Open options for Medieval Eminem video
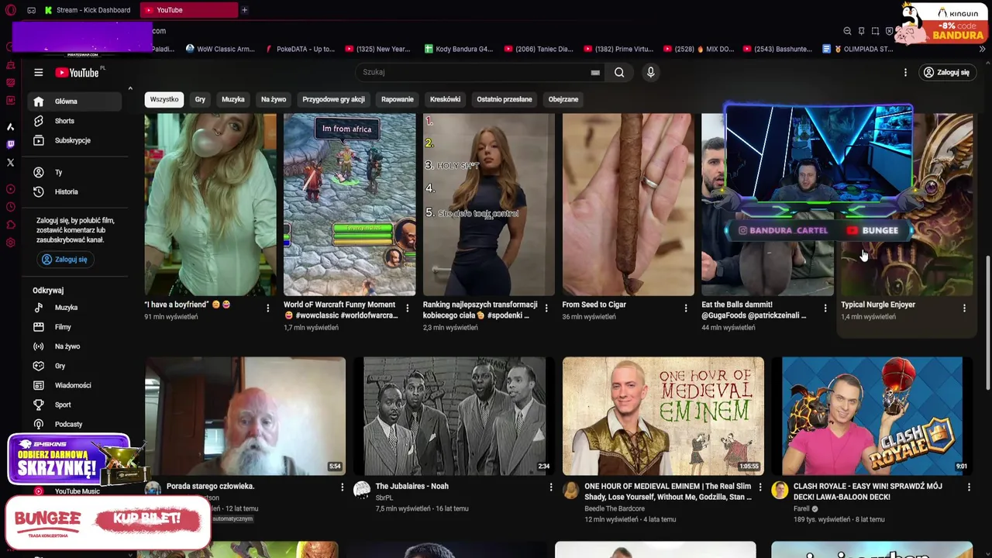 pos(760,487)
